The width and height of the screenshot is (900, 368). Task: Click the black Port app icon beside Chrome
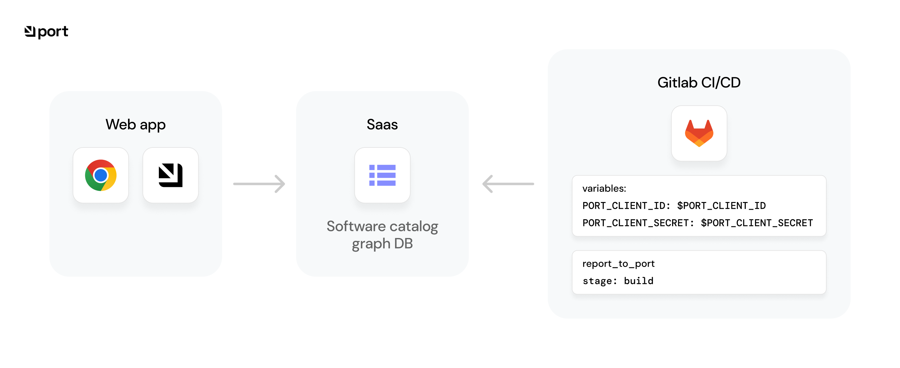coord(171,175)
